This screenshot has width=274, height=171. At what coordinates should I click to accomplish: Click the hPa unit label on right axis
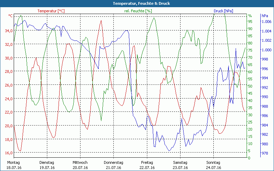point(265,16)
